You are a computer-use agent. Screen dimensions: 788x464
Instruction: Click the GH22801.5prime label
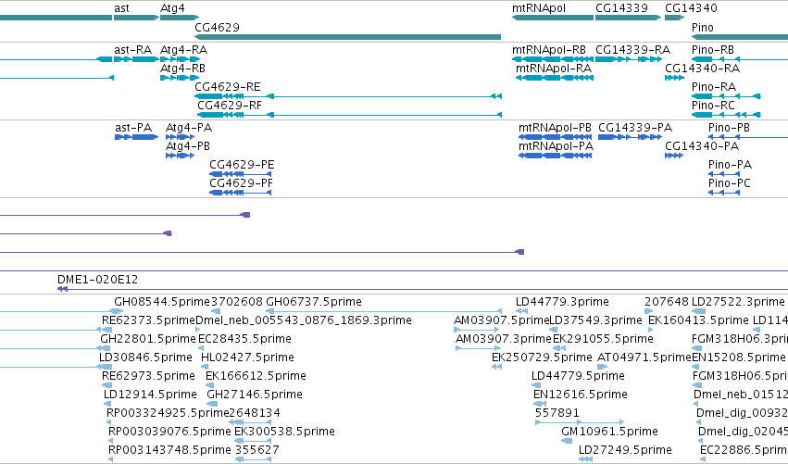pos(148,339)
